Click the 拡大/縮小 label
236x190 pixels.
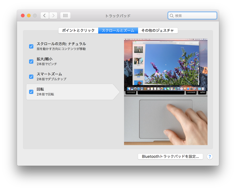(44, 59)
